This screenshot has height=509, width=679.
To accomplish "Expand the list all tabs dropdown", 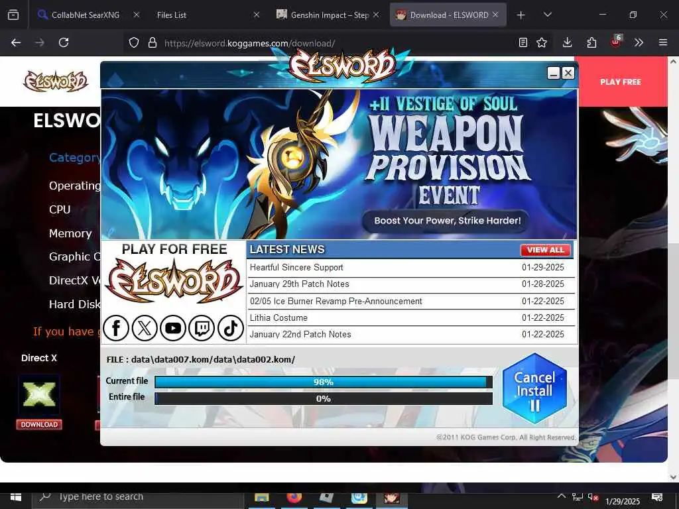I will tap(547, 15).
